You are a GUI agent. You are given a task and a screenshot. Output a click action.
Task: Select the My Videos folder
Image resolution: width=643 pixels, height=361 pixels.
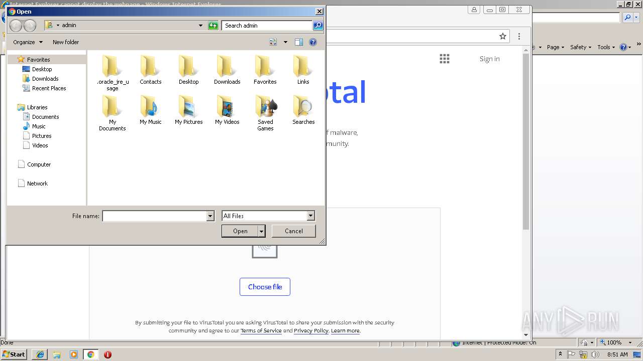pos(227,110)
